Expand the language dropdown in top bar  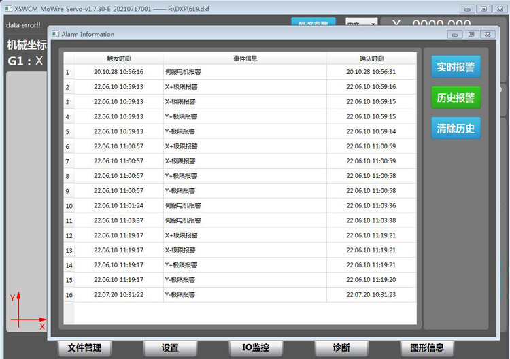click(361, 22)
